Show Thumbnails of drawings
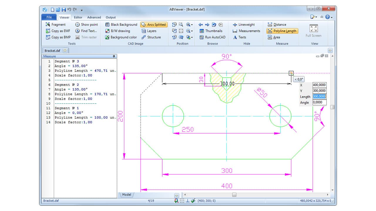This screenshot has height=211, width=376. click(x=213, y=31)
